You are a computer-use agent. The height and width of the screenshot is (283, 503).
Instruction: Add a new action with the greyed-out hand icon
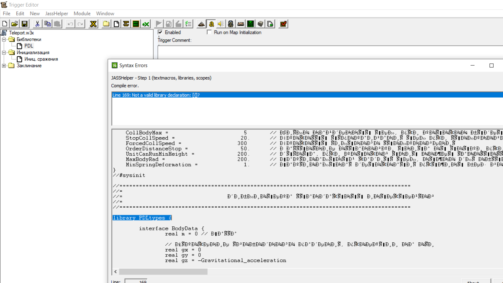coord(178,24)
